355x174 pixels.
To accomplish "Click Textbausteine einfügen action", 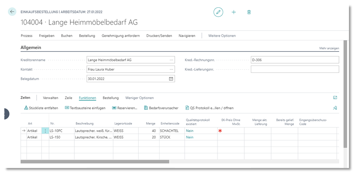I will coord(85,108).
